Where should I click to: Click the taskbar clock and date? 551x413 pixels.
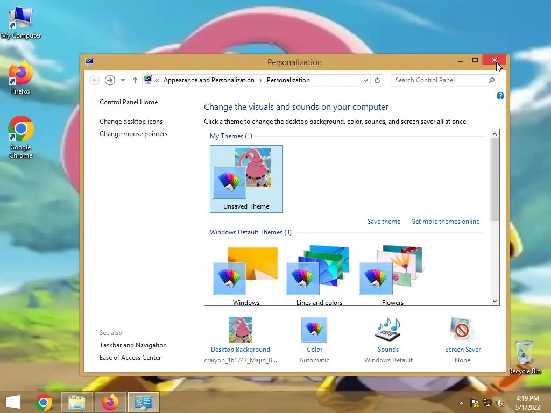pyautogui.click(x=528, y=403)
